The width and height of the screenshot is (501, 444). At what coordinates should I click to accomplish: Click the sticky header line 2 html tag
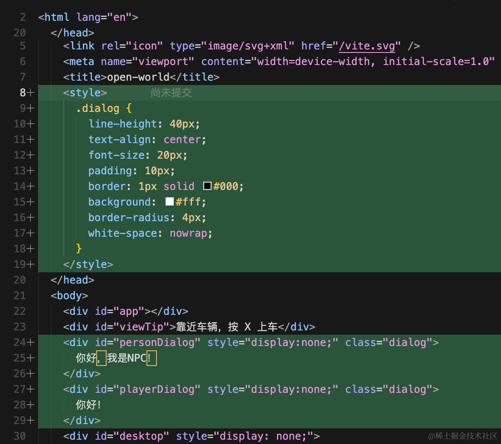[x=88, y=17]
